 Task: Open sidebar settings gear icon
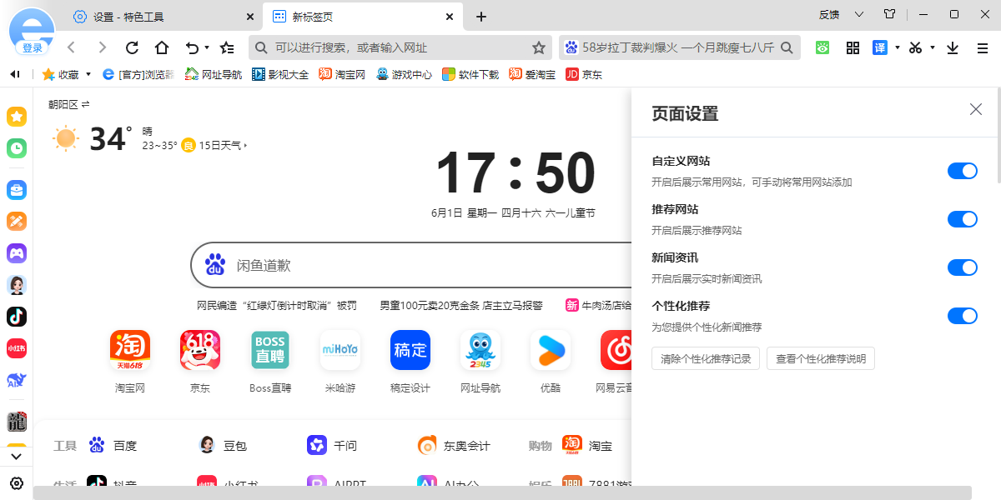coord(17,483)
